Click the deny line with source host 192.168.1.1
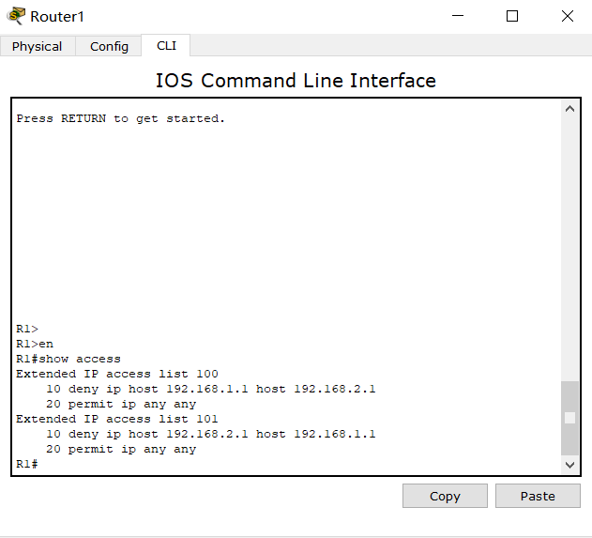 [211, 389]
